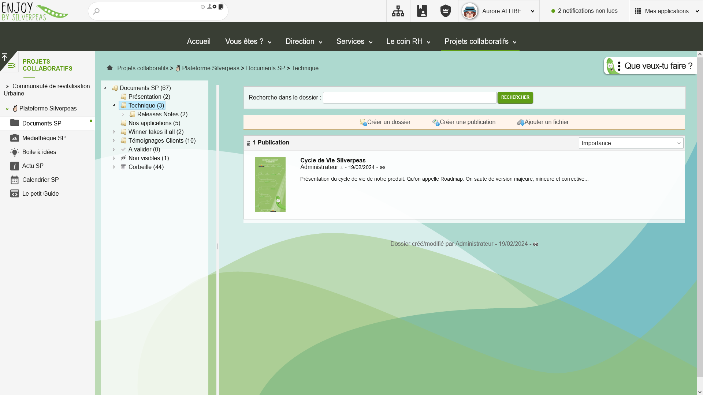Click the Actu SP info icon
This screenshot has height=395, width=703.
tap(15, 166)
